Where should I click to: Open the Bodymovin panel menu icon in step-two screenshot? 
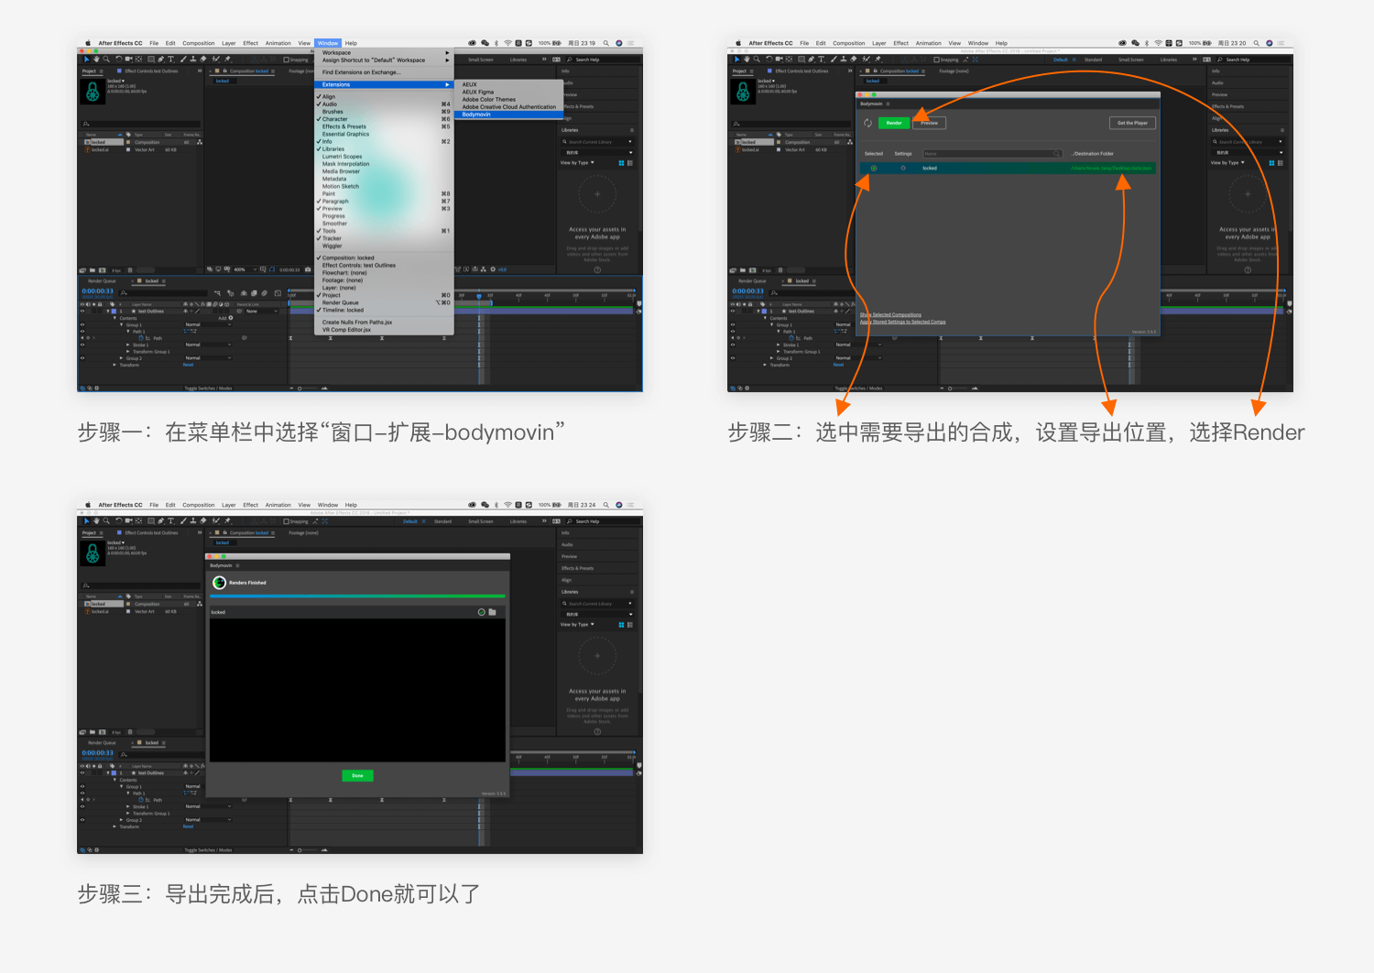coord(888,104)
